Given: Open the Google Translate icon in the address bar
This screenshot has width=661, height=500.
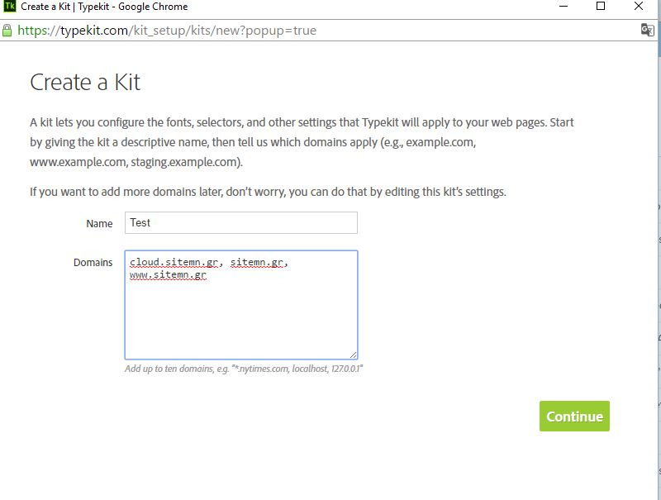Looking at the screenshot, I should [x=647, y=30].
